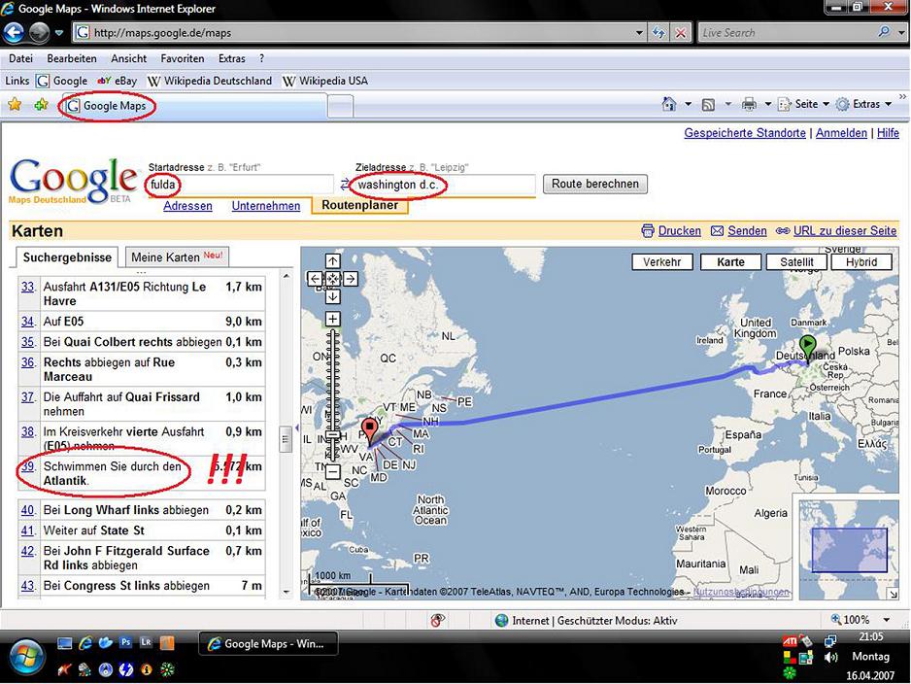Viewport: 911px width, 684px height.
Task: Recenter the map with the center pan button
Action: point(333,279)
